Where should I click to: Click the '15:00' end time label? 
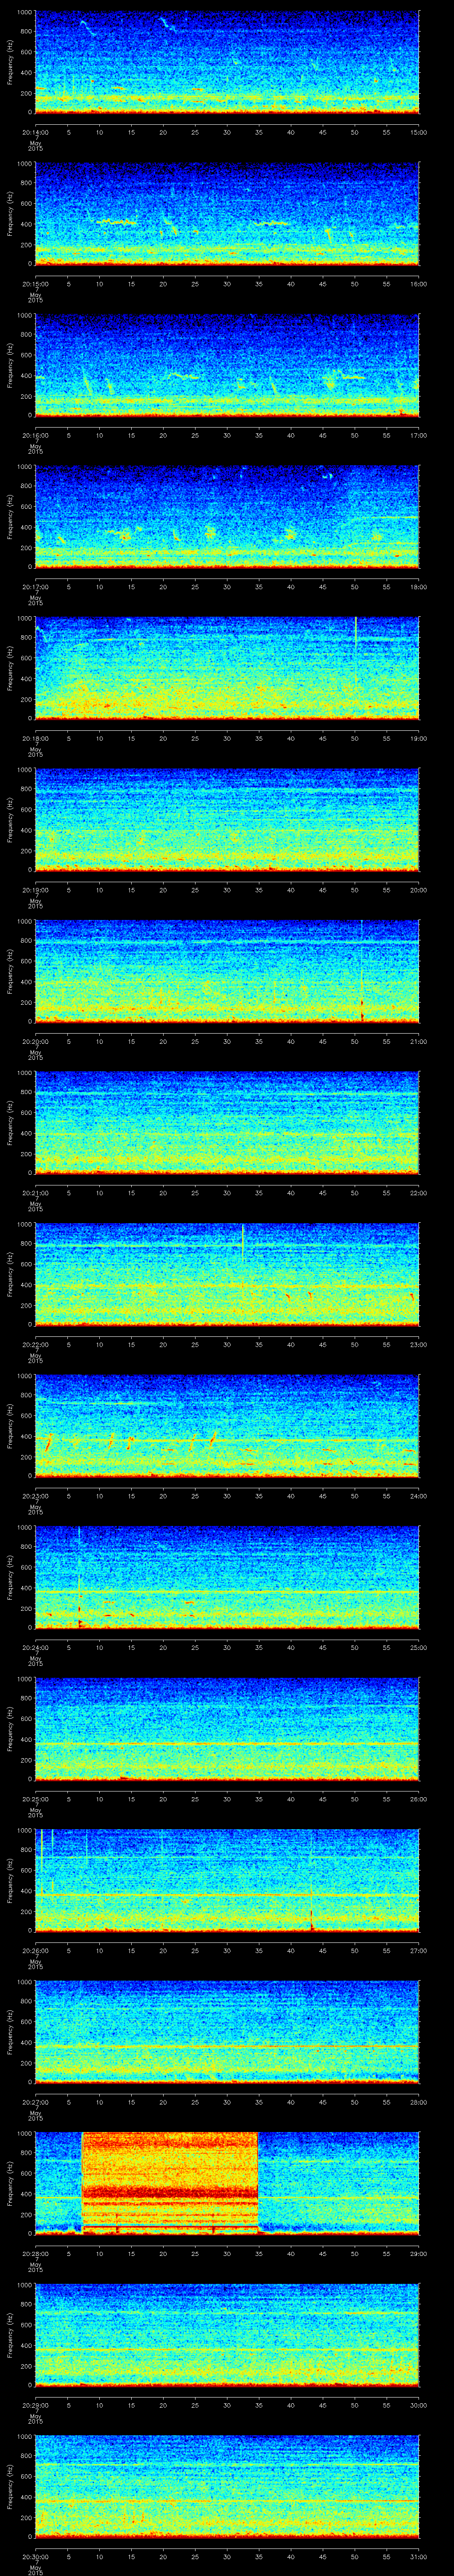pyautogui.click(x=419, y=131)
